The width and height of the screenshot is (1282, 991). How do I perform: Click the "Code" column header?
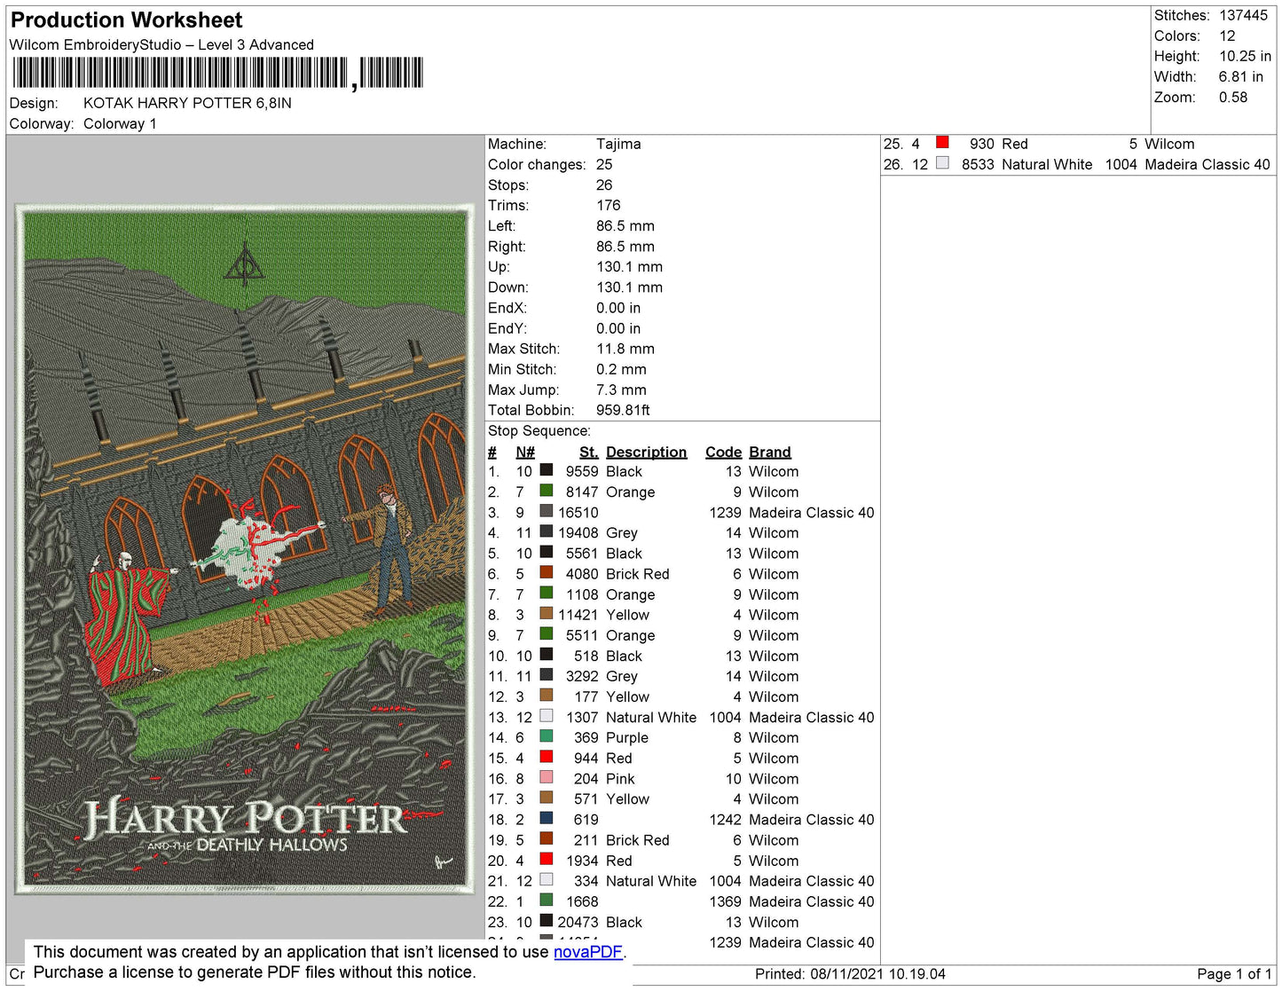723,452
